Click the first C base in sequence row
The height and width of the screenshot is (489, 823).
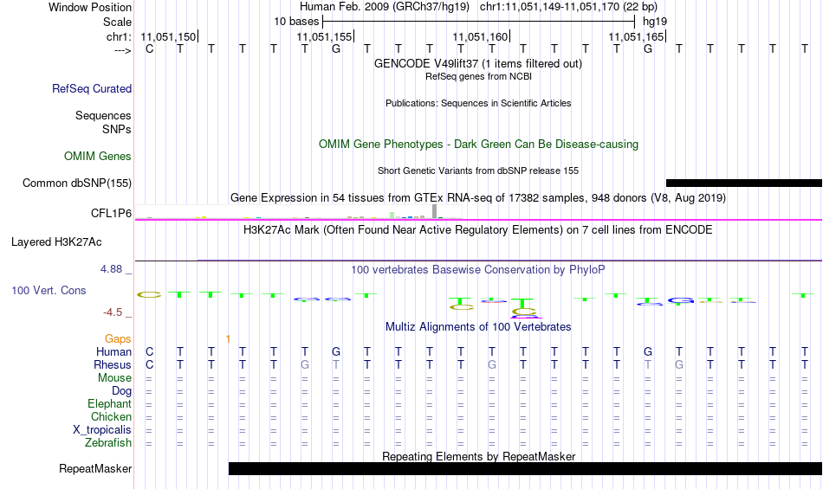click(150, 49)
